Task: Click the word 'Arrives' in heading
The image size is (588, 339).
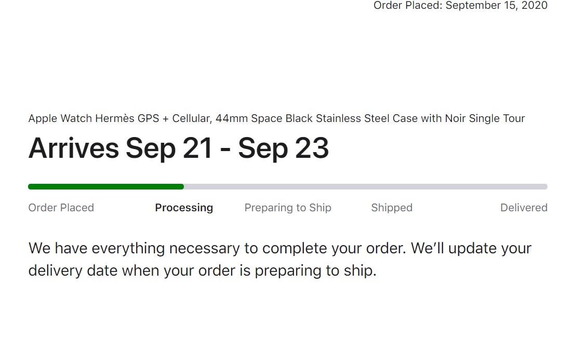Action: [73, 148]
